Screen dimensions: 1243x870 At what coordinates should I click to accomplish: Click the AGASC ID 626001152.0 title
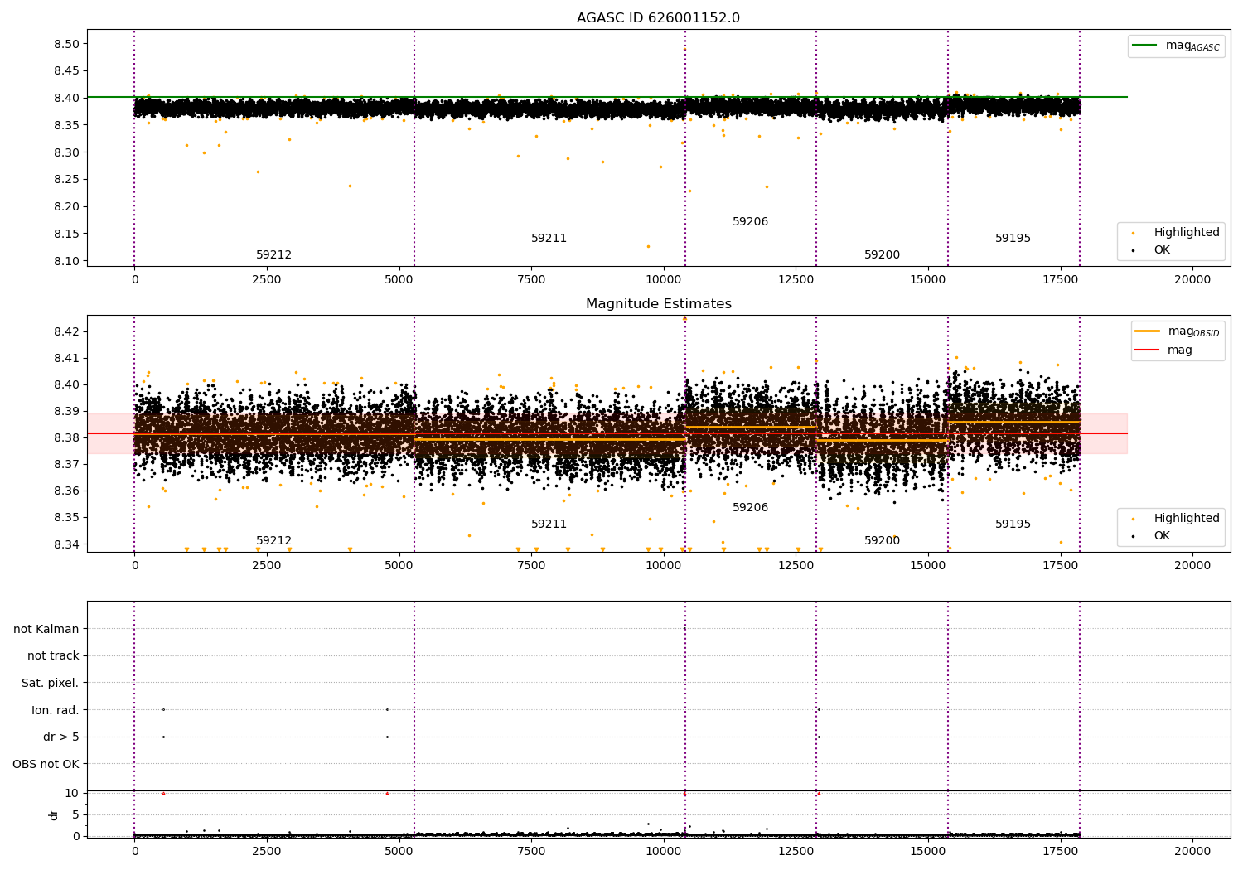(658, 18)
